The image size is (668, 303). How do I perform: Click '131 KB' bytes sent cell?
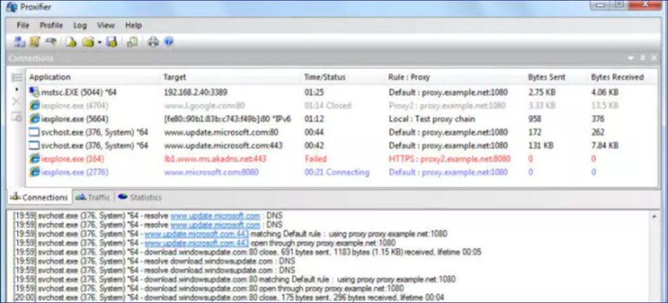click(541, 145)
